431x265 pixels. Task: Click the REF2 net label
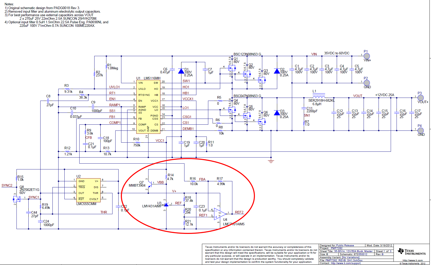coord(239,212)
